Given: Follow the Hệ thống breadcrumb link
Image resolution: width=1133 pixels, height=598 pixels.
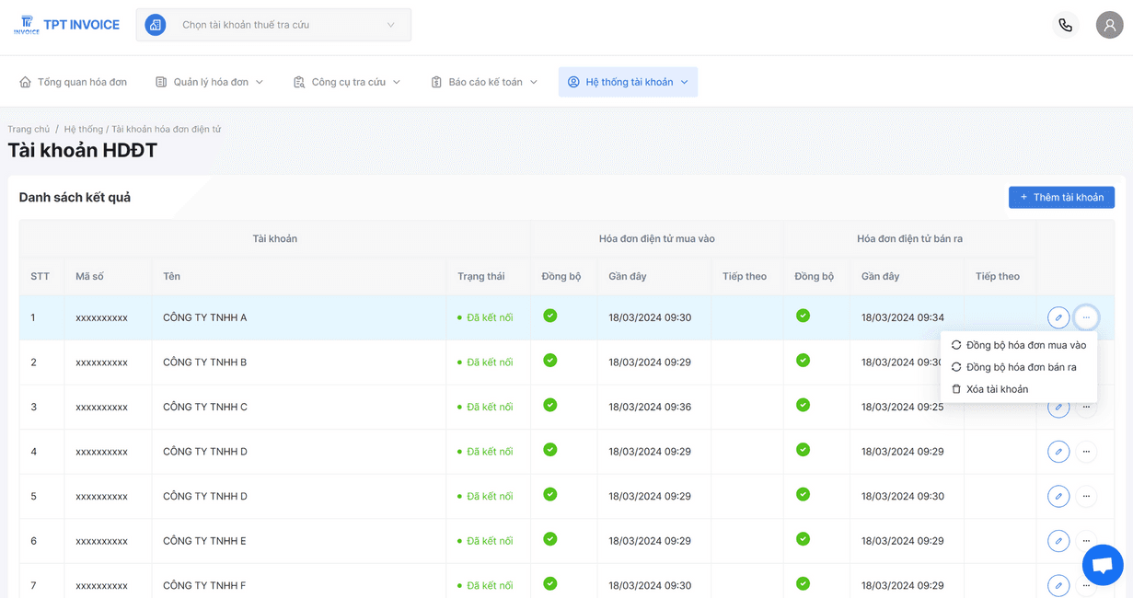Looking at the screenshot, I should tap(84, 130).
